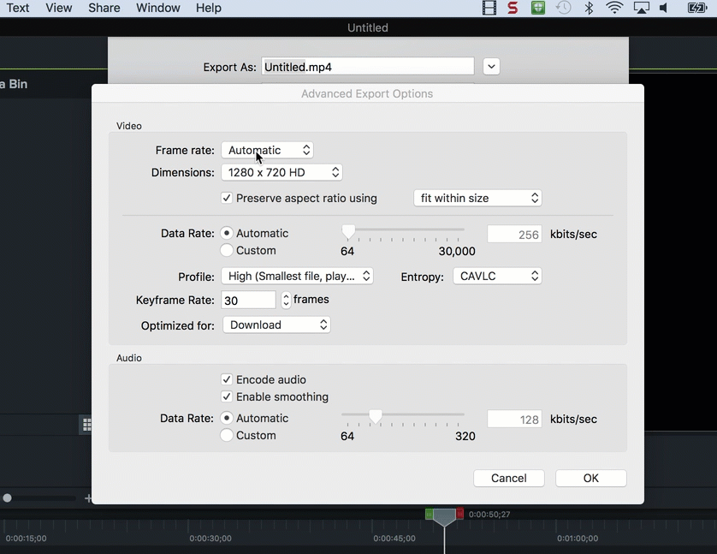Uncheck Preserve aspect ratio using

227,198
